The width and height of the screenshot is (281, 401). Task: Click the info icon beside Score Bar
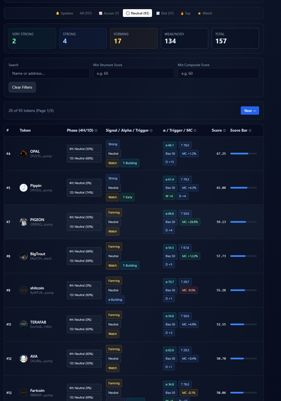pos(250,131)
